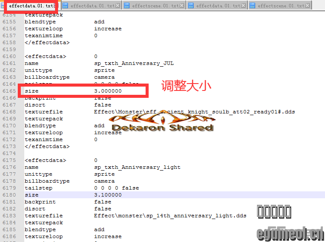This screenshot has height=242, width=325.
Task: Close the last effectscene.01.txt tab
Action: pos(308,6)
